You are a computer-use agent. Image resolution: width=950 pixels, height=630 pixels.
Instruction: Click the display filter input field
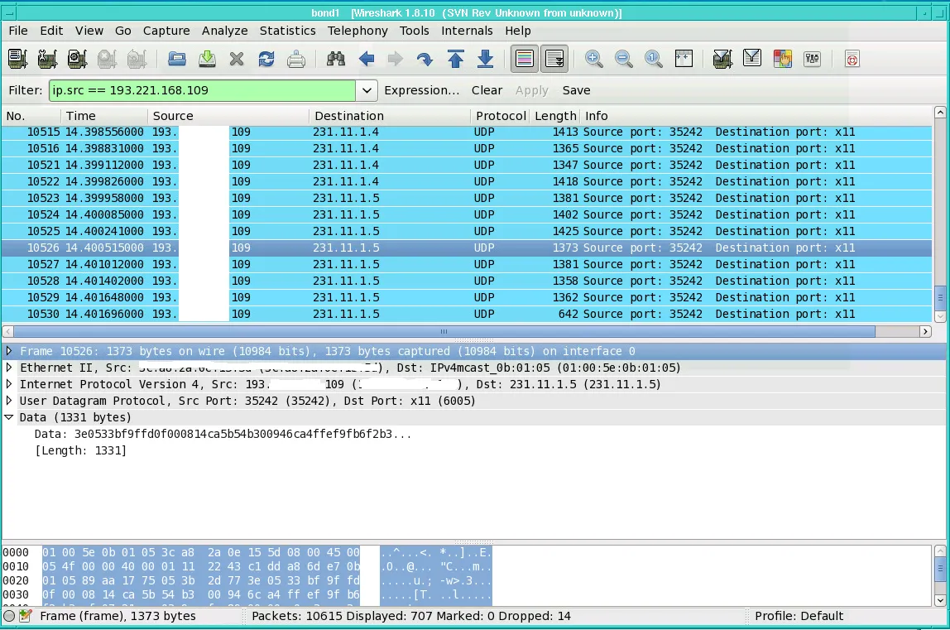[203, 90]
